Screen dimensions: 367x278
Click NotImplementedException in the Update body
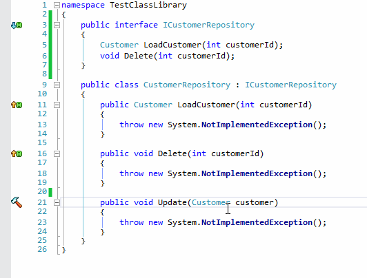click(257, 222)
